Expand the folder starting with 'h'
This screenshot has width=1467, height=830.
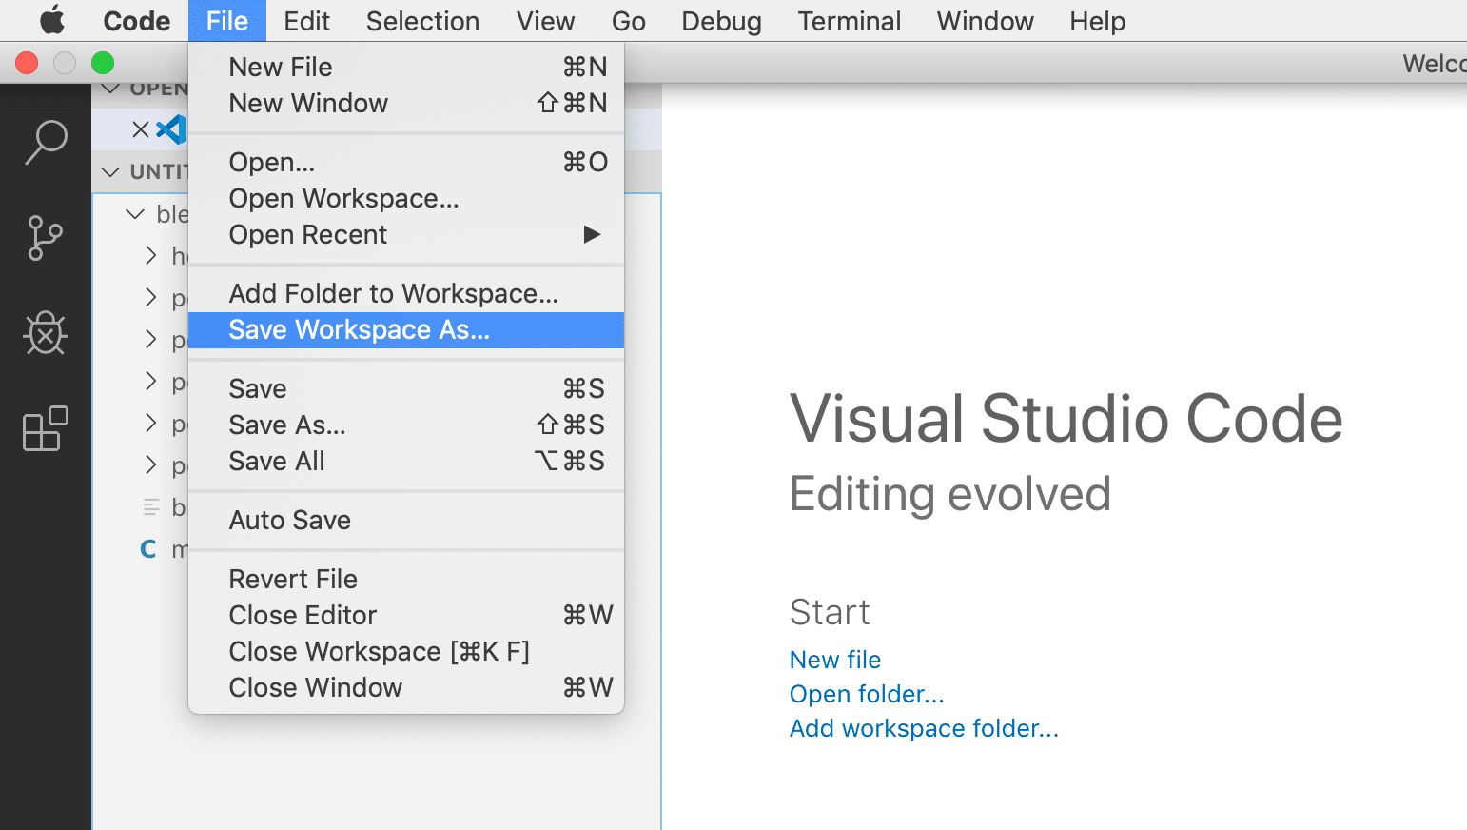150,255
